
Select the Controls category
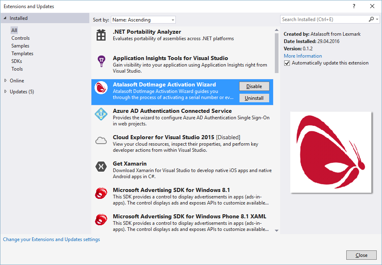pyautogui.click(x=20, y=38)
